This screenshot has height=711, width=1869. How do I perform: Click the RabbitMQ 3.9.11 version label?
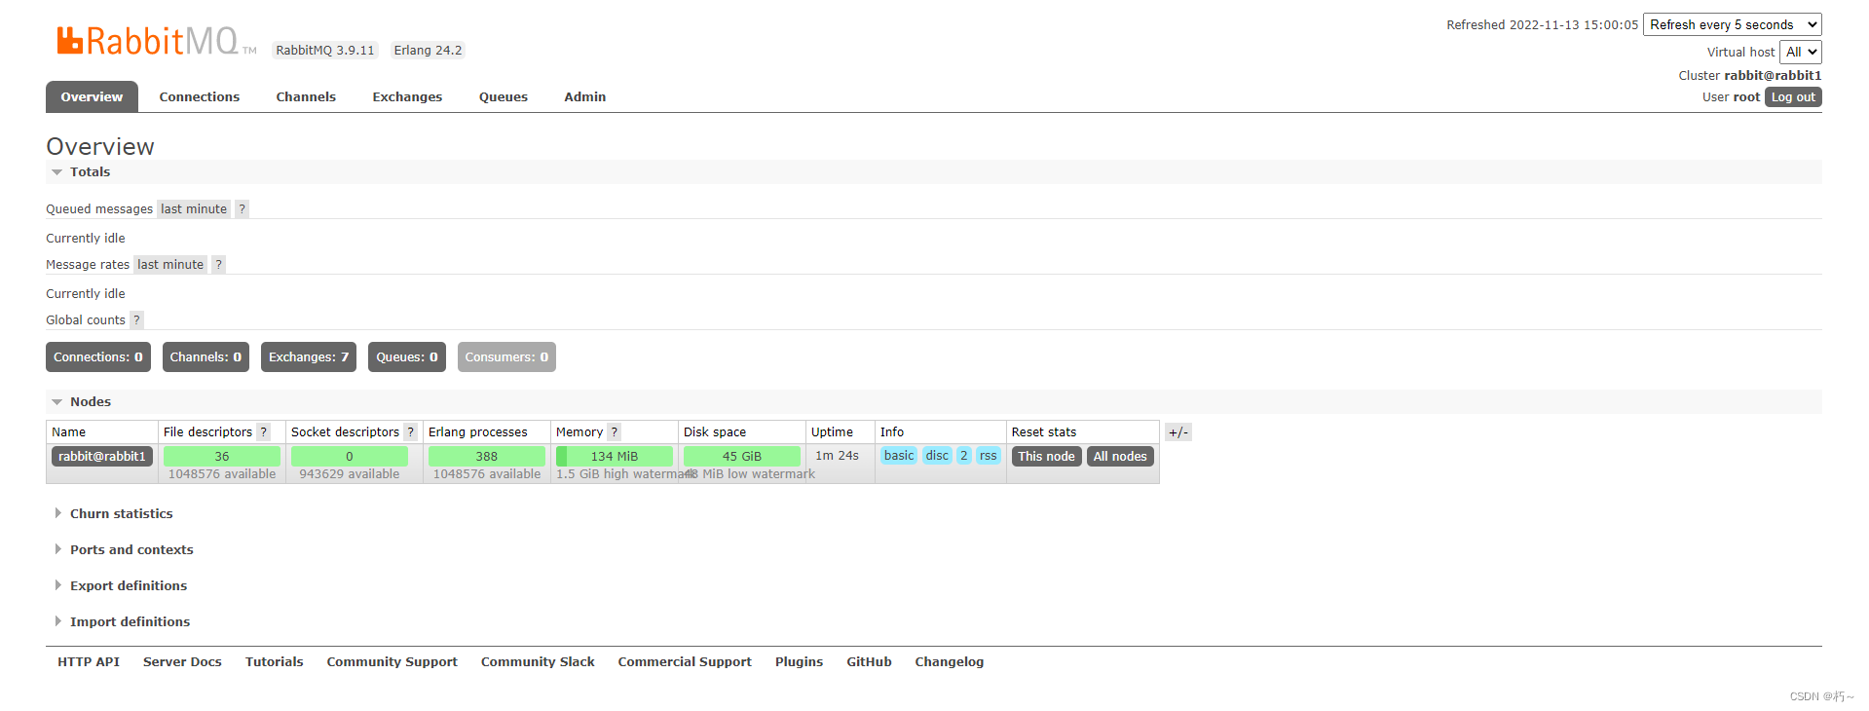[x=325, y=50]
